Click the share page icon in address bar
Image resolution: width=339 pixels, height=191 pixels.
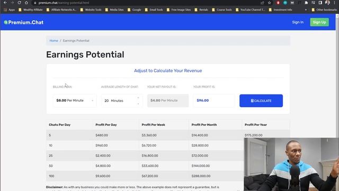coord(262,3)
